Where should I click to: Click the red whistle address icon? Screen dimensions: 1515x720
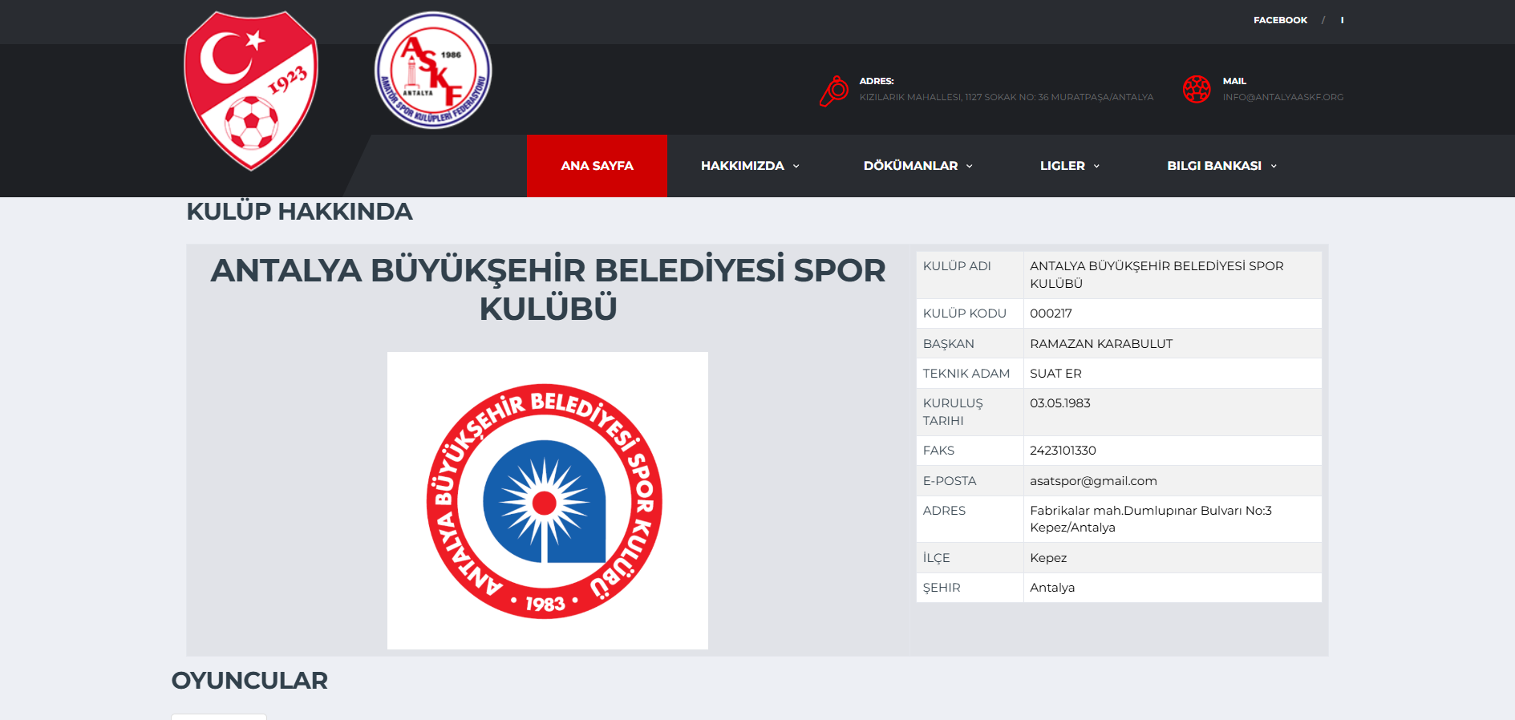point(834,91)
